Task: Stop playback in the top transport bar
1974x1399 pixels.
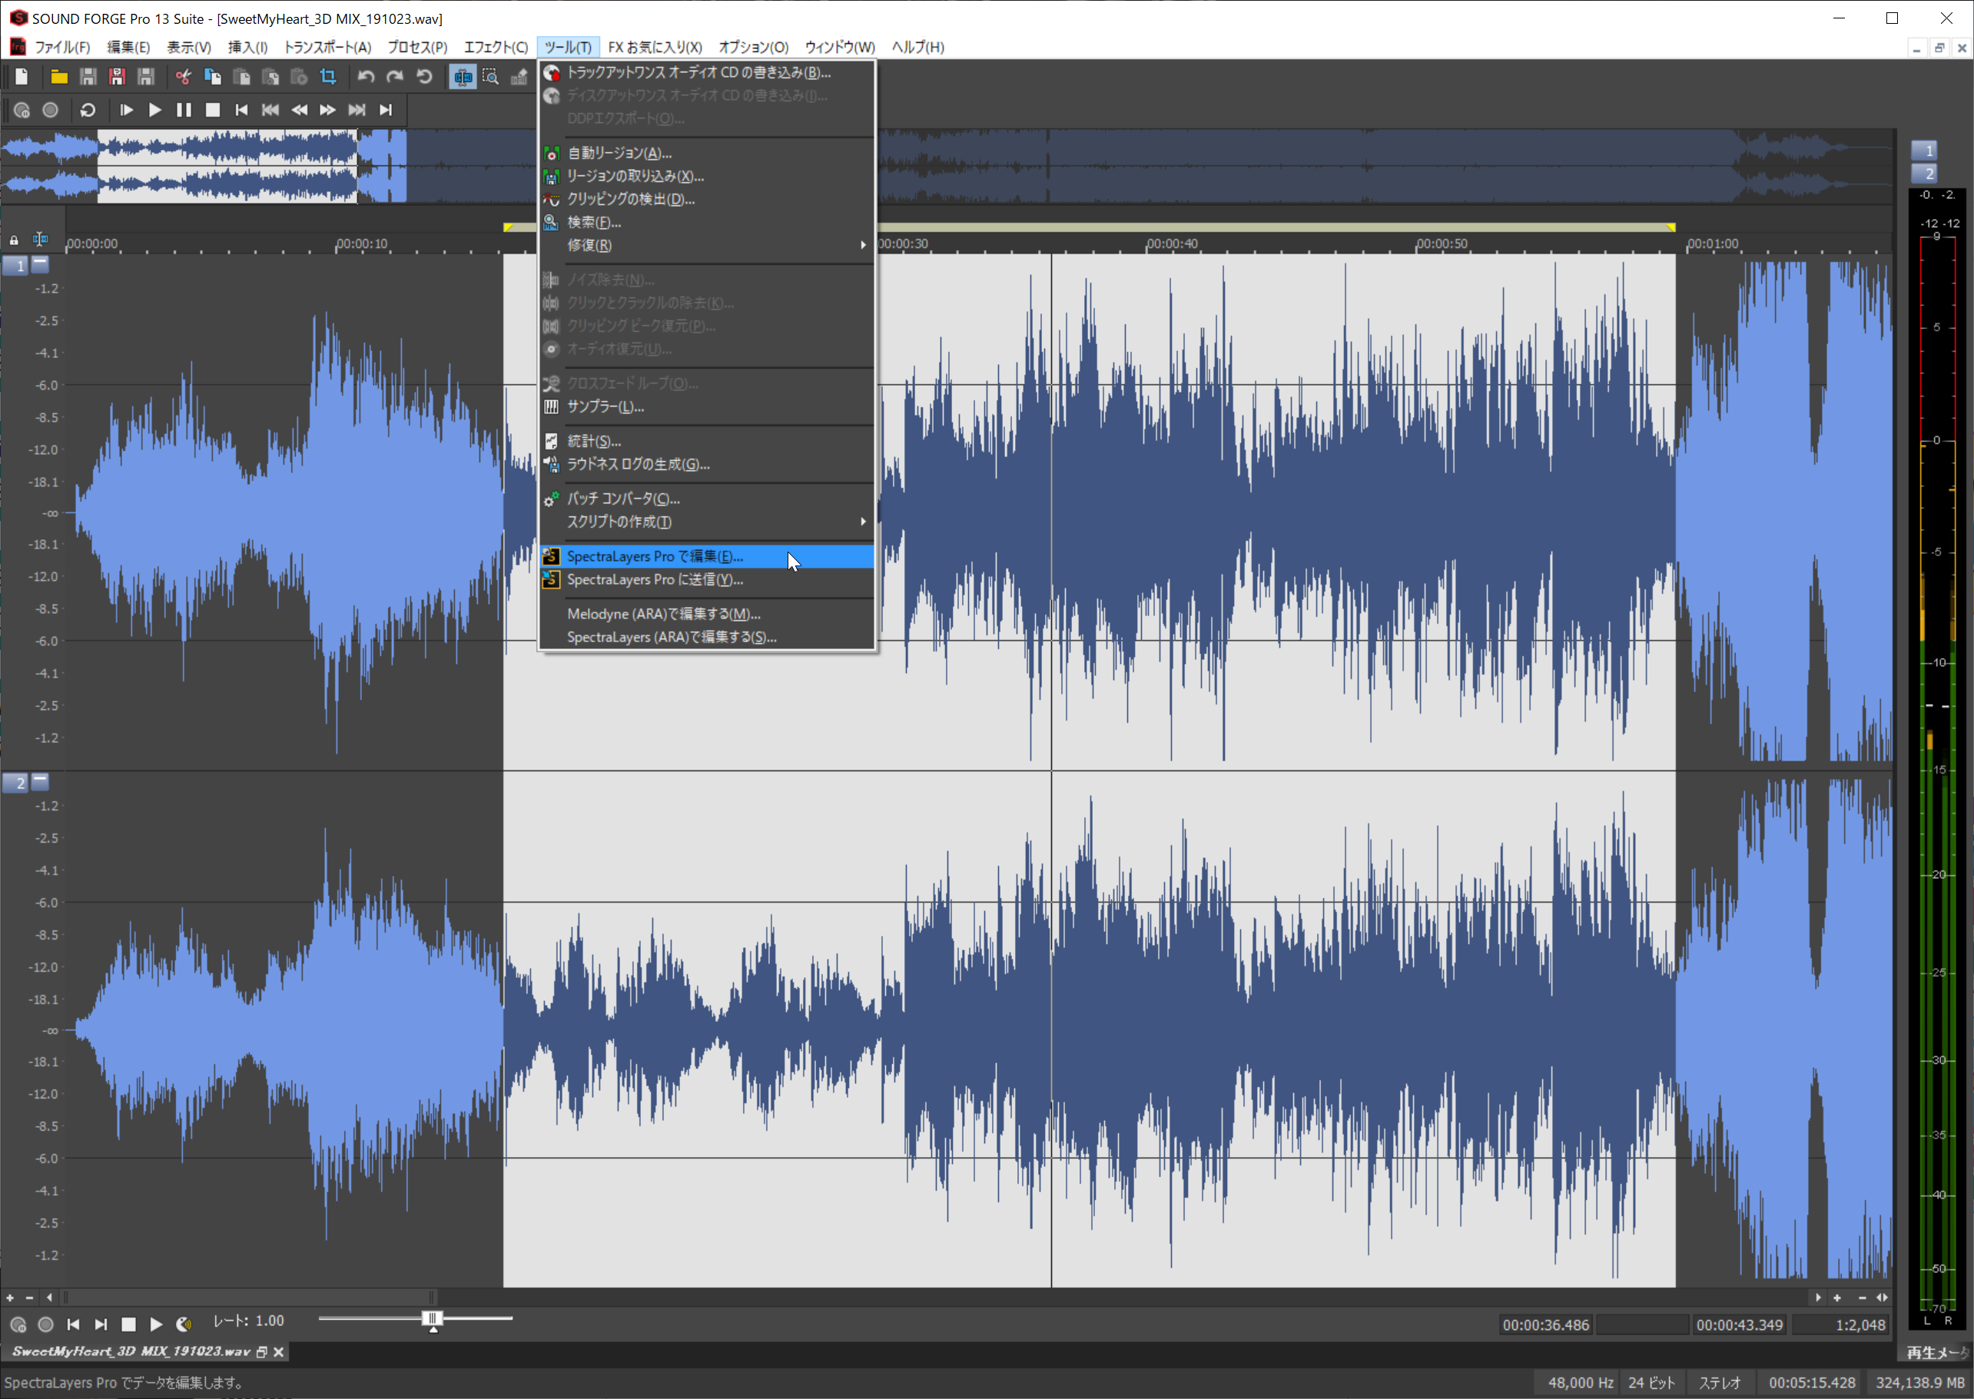Action: 213,111
